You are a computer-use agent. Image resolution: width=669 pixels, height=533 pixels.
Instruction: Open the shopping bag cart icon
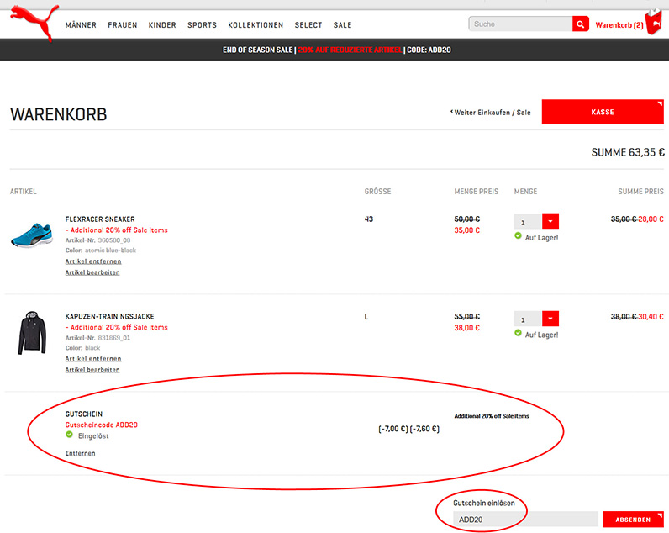click(653, 22)
